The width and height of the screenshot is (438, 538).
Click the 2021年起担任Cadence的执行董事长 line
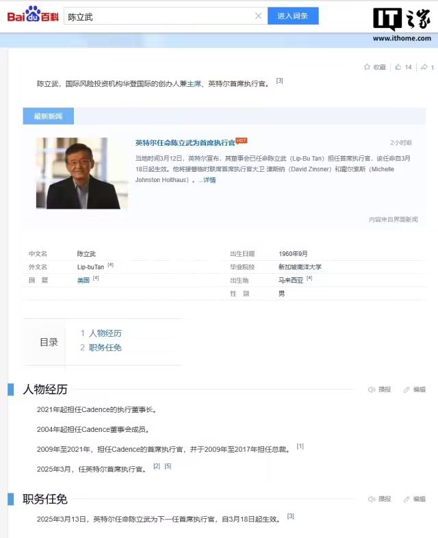click(x=96, y=409)
